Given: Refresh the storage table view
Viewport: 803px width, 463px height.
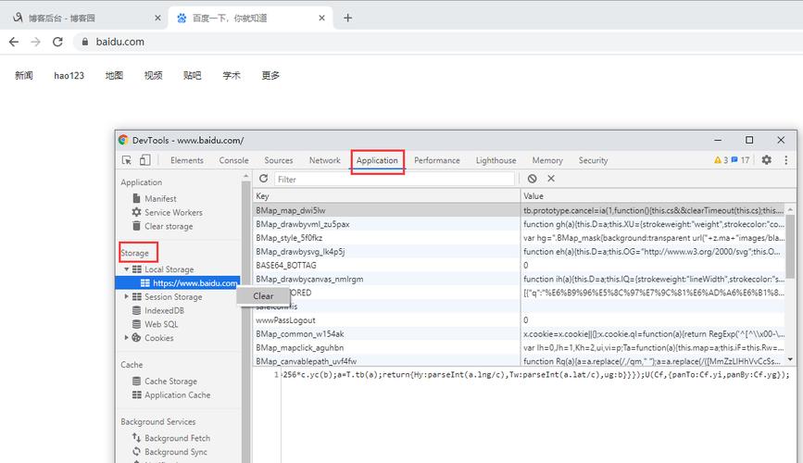Looking at the screenshot, I should [263, 178].
